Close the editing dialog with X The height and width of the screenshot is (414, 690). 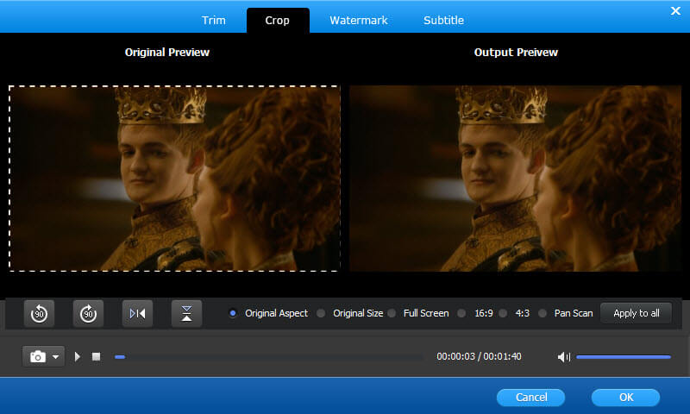pyautogui.click(x=675, y=10)
